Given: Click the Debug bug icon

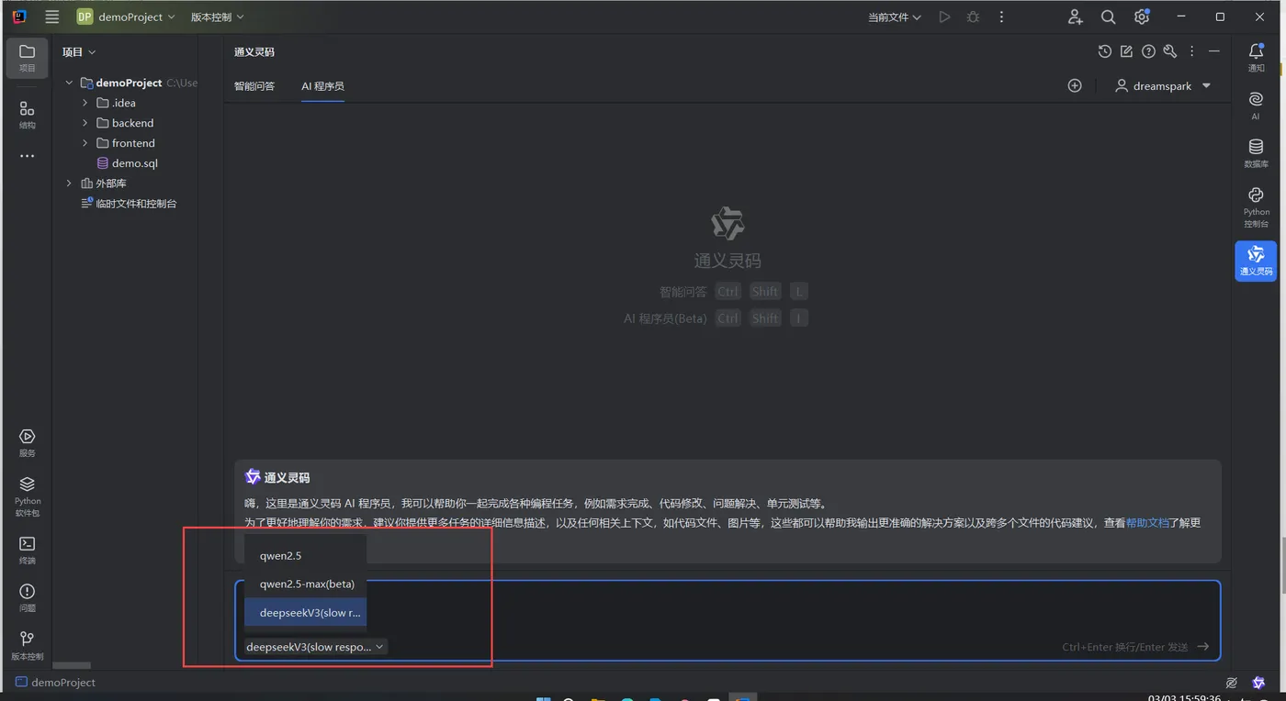Looking at the screenshot, I should click(973, 17).
